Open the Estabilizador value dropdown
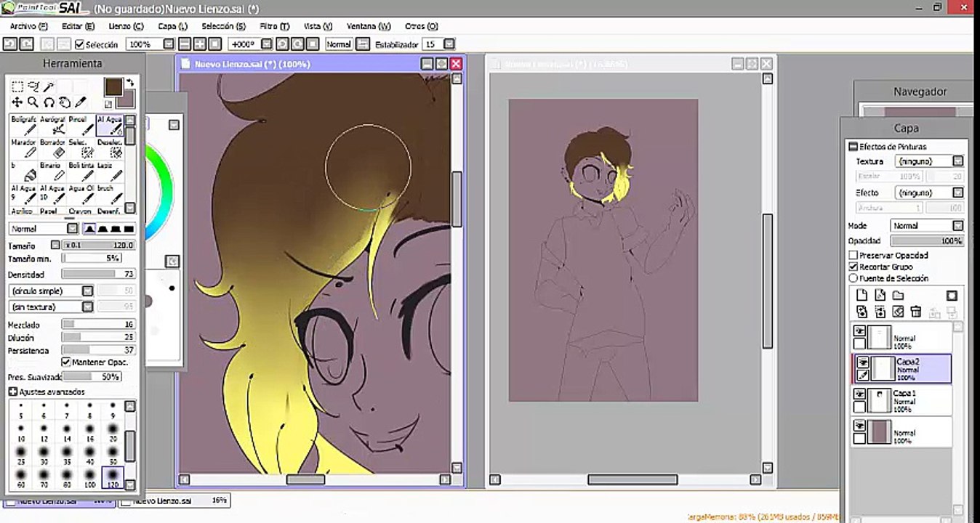The width and height of the screenshot is (980, 523). (449, 44)
